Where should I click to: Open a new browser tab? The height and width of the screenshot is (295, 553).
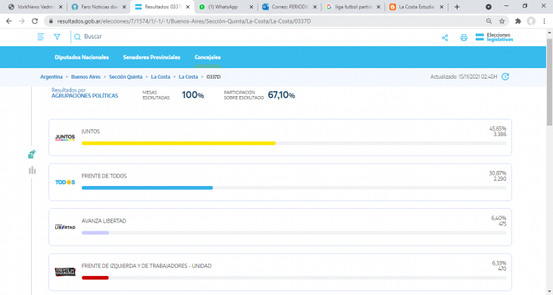[457, 7]
